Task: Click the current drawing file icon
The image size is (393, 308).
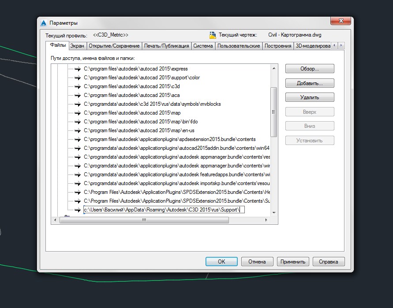Action: (x=213, y=35)
